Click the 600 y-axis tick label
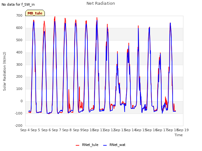Screen dimensions: 202x151 click(19, 28)
